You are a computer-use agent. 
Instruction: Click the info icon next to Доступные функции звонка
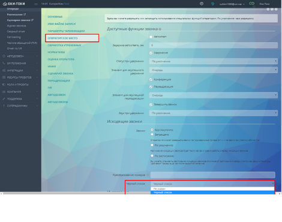[x=160, y=29]
